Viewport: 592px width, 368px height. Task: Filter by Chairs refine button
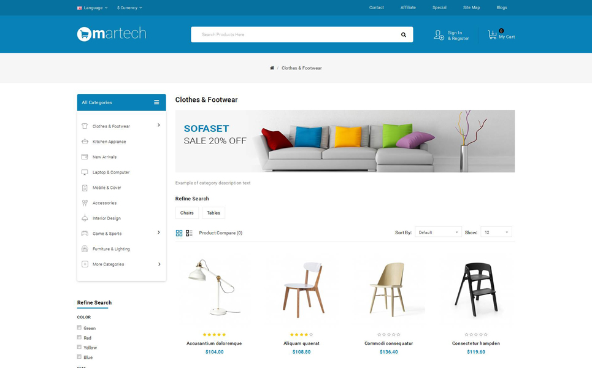click(x=187, y=213)
